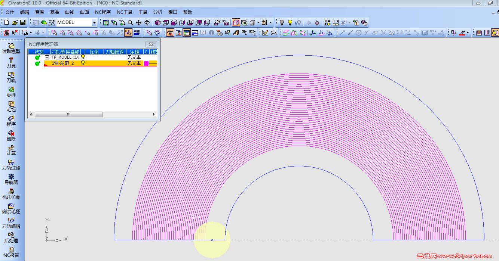Click the dark light bulb icon in the toolbar
The height and width of the screenshot is (261, 499).
click(x=282, y=22)
